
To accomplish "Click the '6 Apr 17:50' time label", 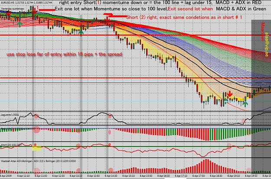I will tap(199, 176).
